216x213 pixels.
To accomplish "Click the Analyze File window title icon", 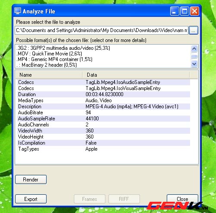I will pyautogui.click(x=18, y=11).
